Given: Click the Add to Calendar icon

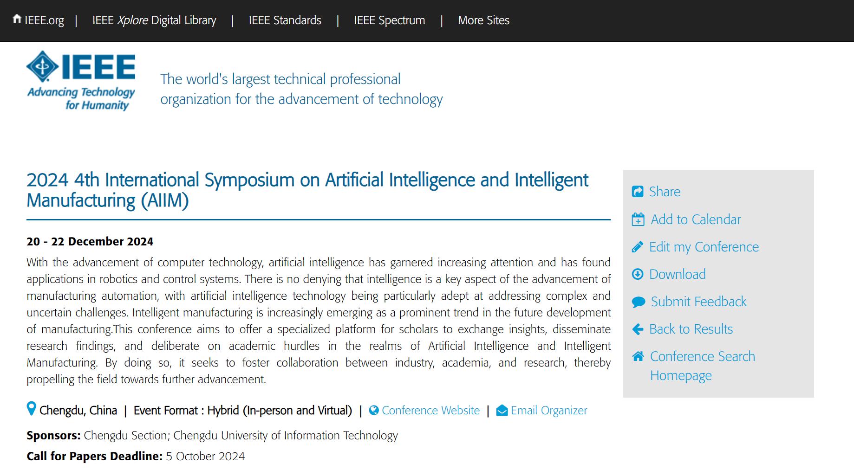Looking at the screenshot, I should coord(638,219).
